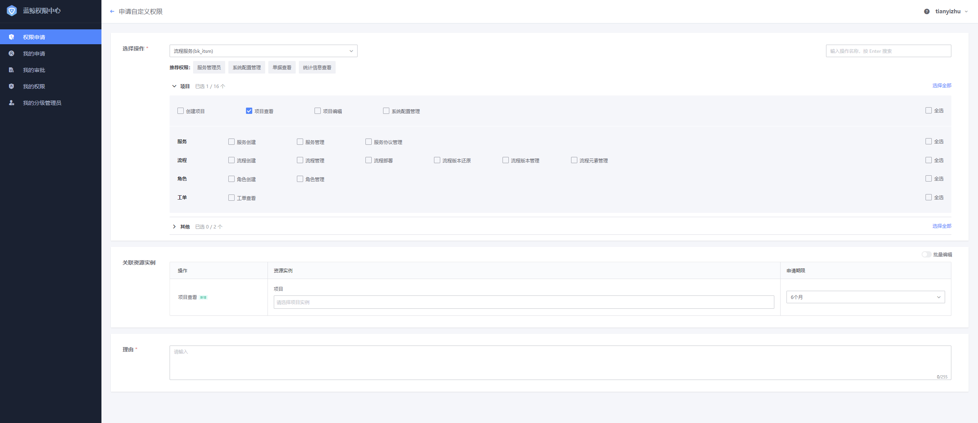Click 选择全部 for the 项目 section
The height and width of the screenshot is (423, 978).
click(x=942, y=85)
